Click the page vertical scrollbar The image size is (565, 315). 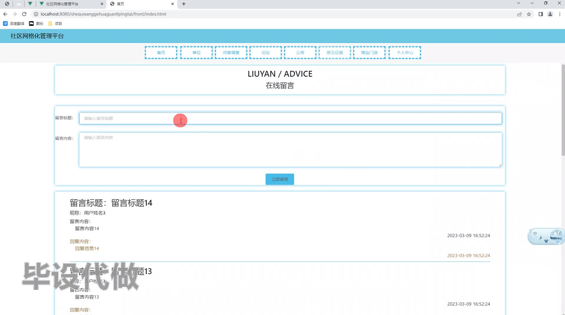[x=563, y=110]
